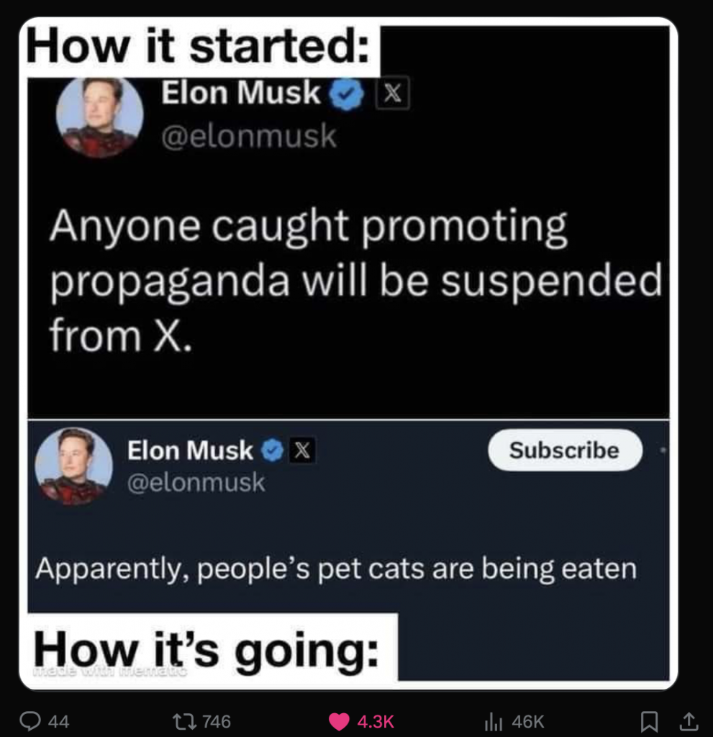Open the top @elonmusk handle
The width and height of the screenshot is (713, 737).
pos(249,136)
